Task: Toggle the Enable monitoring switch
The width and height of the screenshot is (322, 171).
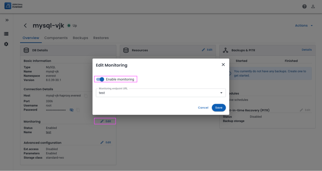Action: pyautogui.click(x=100, y=79)
